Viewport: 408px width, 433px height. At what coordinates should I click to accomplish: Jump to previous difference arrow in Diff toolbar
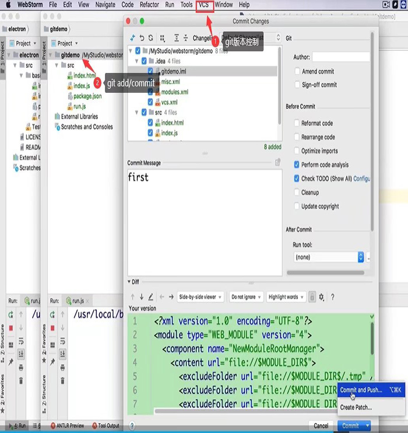[133, 297]
